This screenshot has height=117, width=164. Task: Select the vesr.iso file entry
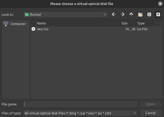click(x=43, y=29)
